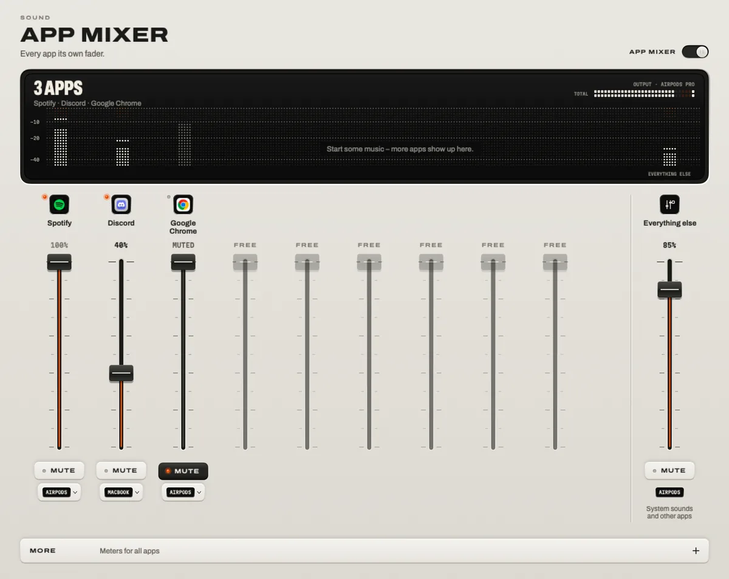Click the plus icon in the More row
This screenshot has width=729, height=579.
point(696,551)
